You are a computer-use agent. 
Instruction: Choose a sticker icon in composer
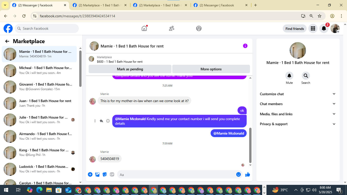coord(105,174)
